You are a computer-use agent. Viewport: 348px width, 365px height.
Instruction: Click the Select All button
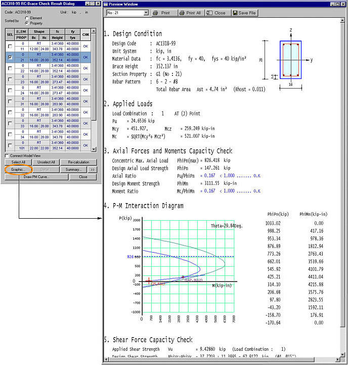18,162
